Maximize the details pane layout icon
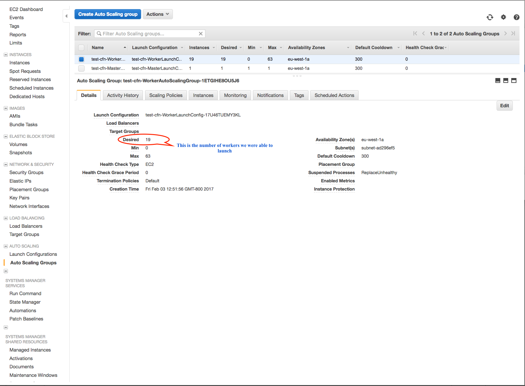This screenshot has width=525, height=386. click(514, 80)
